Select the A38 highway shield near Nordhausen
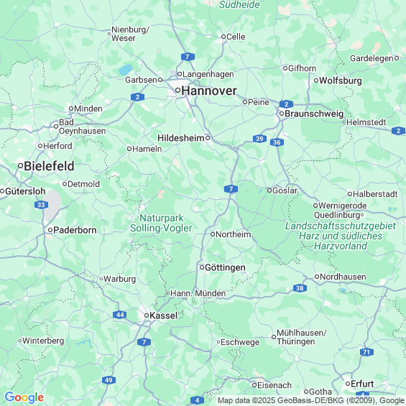 click(300, 288)
